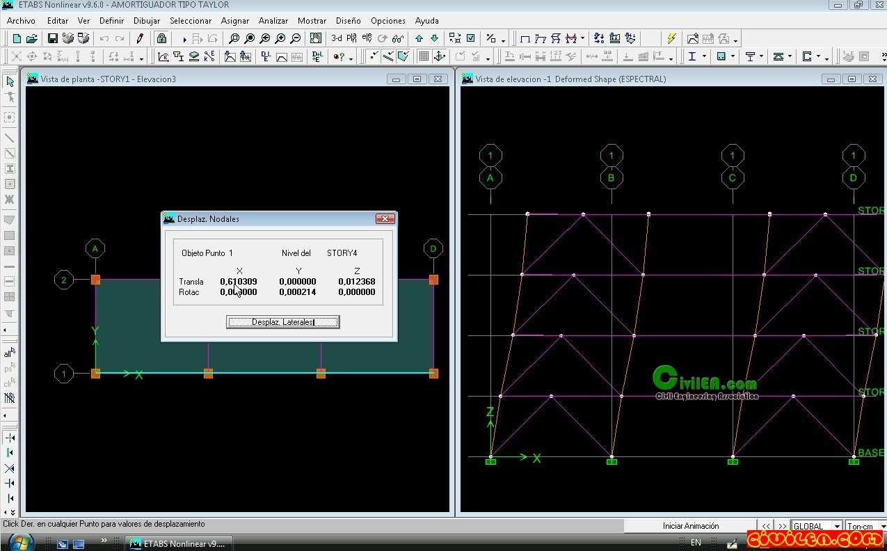This screenshot has width=887, height=551.
Task: Open the Mostrar menu
Action: pyautogui.click(x=312, y=21)
